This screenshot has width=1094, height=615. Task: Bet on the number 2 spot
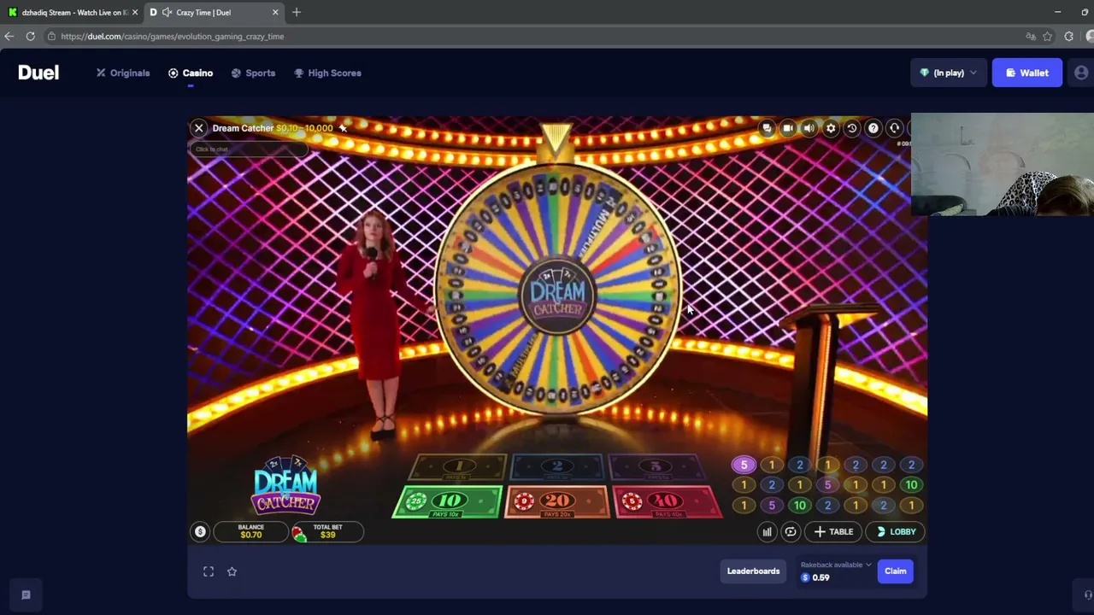pos(557,466)
